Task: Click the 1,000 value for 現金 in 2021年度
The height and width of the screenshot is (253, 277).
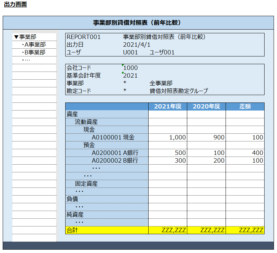Action: [x=177, y=137]
